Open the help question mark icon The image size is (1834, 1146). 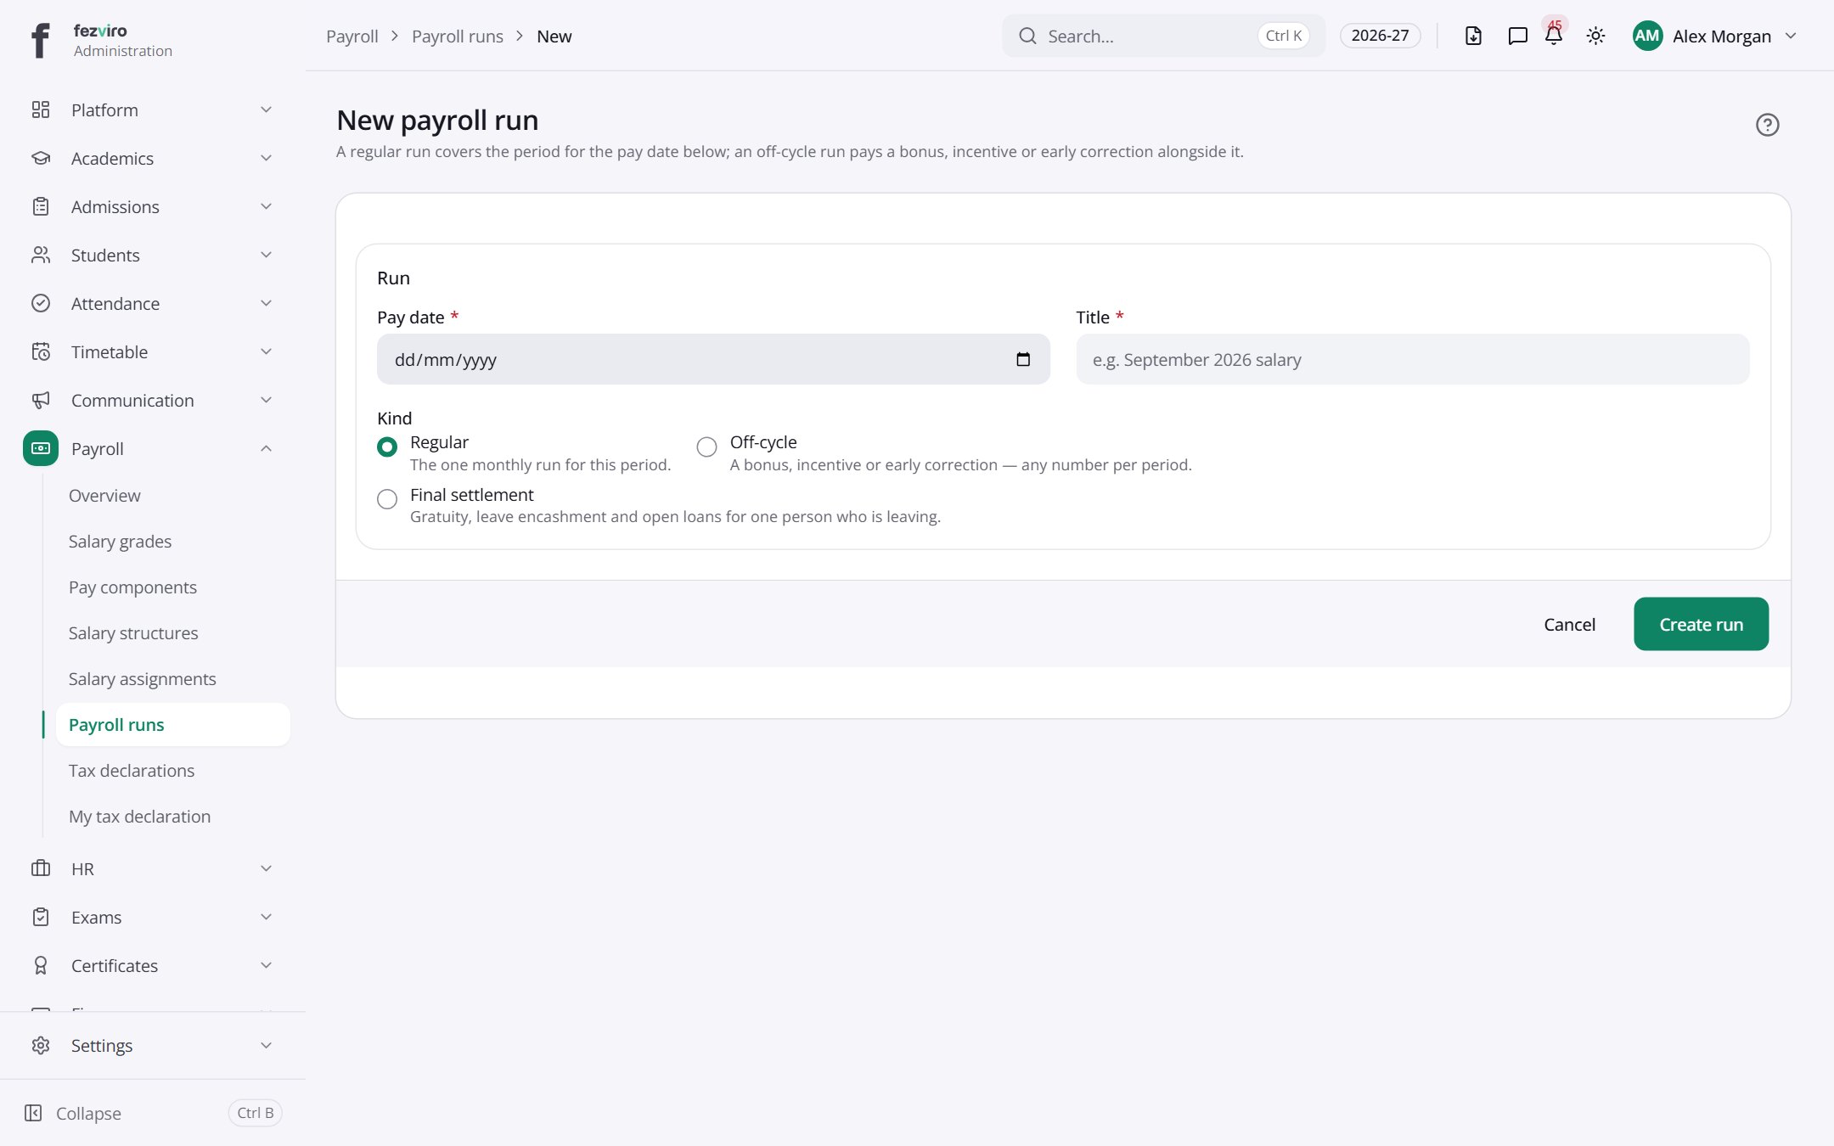point(1767,125)
